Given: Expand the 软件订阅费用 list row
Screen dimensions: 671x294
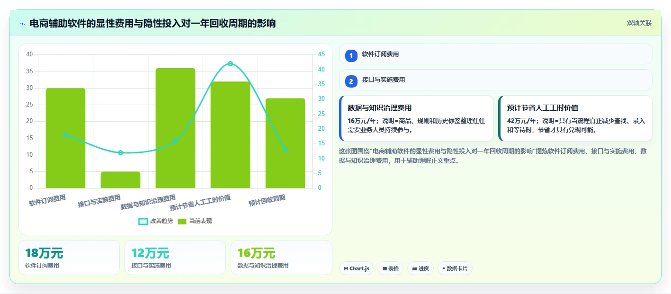Looking at the screenshot, I should coord(495,54).
